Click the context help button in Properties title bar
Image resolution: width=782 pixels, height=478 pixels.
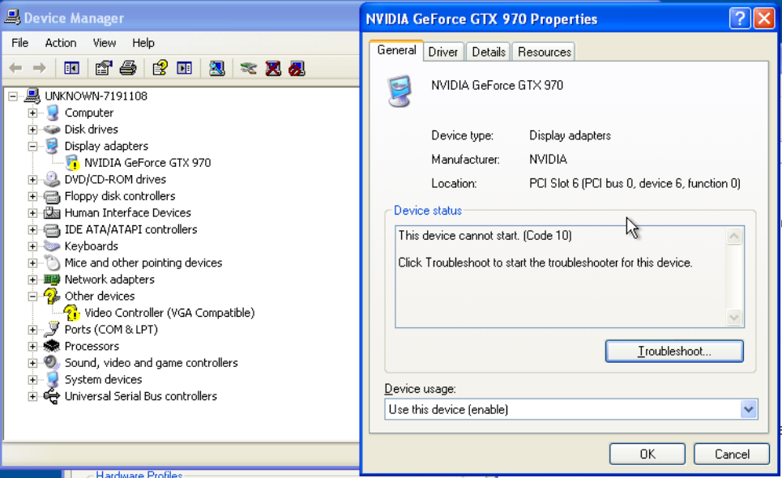[740, 19]
